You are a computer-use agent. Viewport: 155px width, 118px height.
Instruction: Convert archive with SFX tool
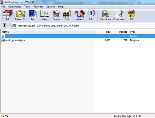point(131,15)
